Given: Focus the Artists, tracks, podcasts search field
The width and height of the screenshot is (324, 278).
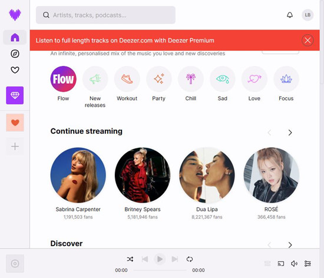Looking at the screenshot, I should pos(105,15).
